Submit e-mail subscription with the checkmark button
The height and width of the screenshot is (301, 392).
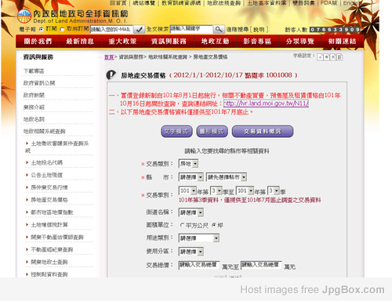(139, 29)
